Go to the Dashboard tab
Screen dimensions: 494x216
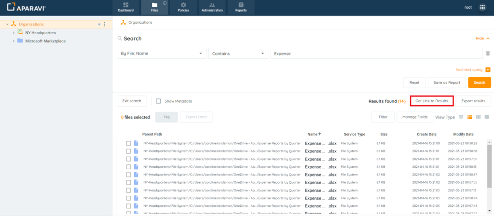tap(125, 7)
